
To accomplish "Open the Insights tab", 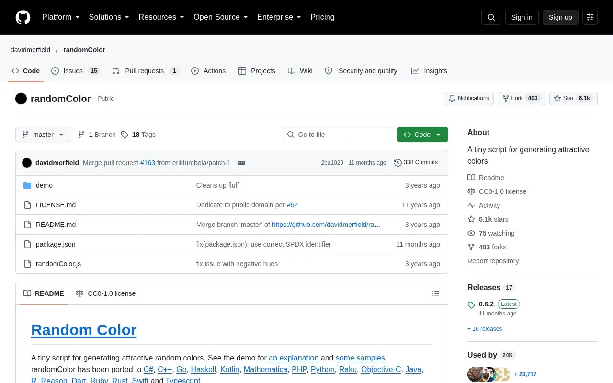I will [429, 71].
